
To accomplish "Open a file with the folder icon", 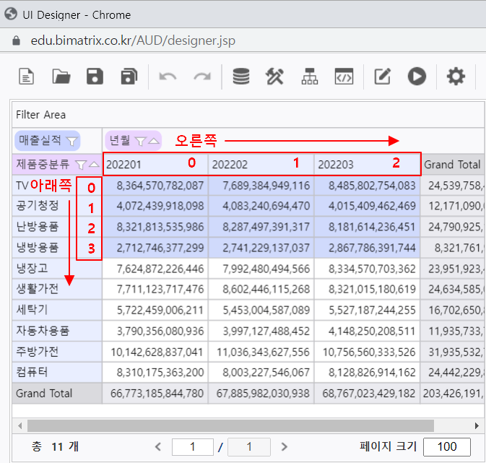I will [x=61, y=76].
